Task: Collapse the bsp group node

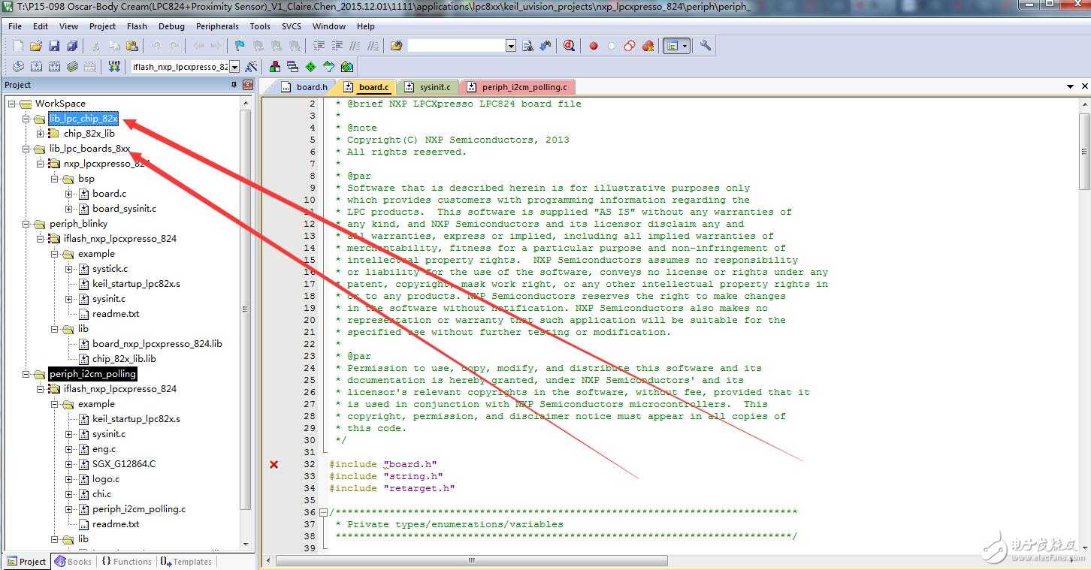Action: click(x=55, y=179)
